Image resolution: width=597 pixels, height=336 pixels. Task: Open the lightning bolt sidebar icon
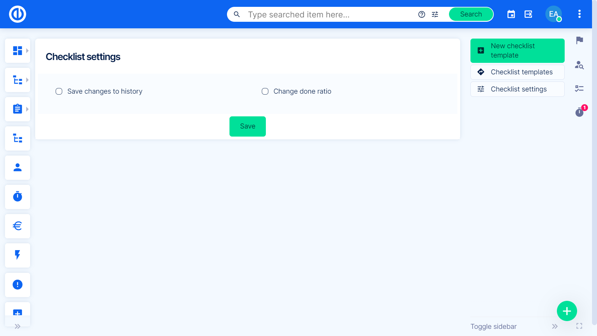click(x=17, y=255)
